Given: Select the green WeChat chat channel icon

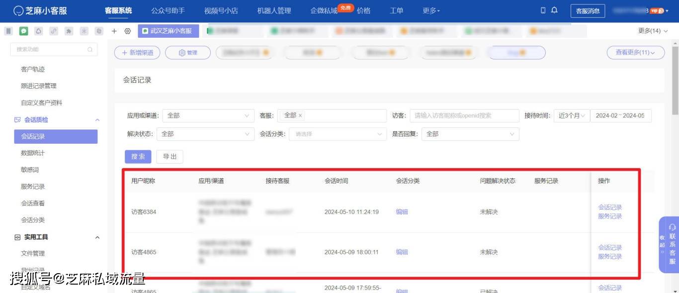Looking at the screenshot, I should click(23, 31).
